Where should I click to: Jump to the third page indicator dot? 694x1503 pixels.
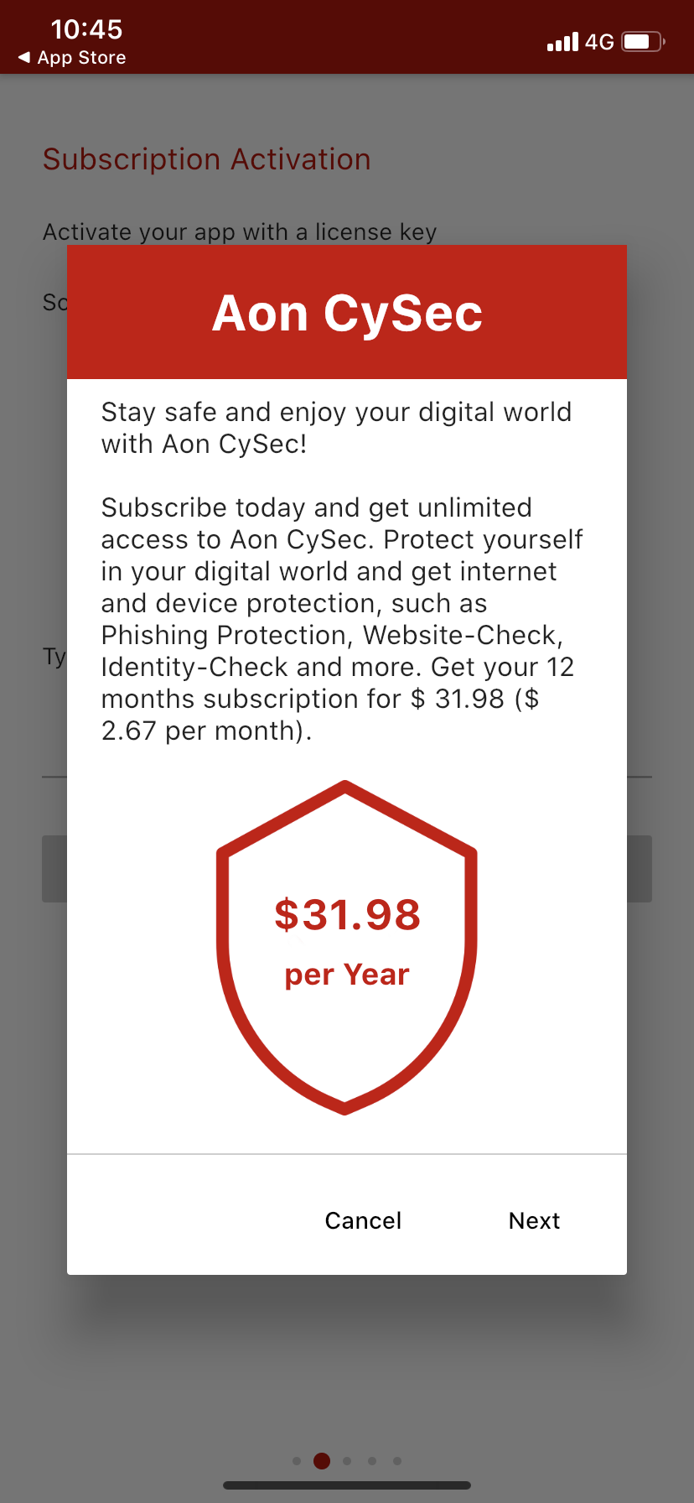click(x=347, y=1461)
